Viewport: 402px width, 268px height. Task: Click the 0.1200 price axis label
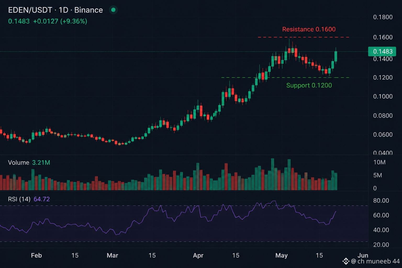(383, 77)
